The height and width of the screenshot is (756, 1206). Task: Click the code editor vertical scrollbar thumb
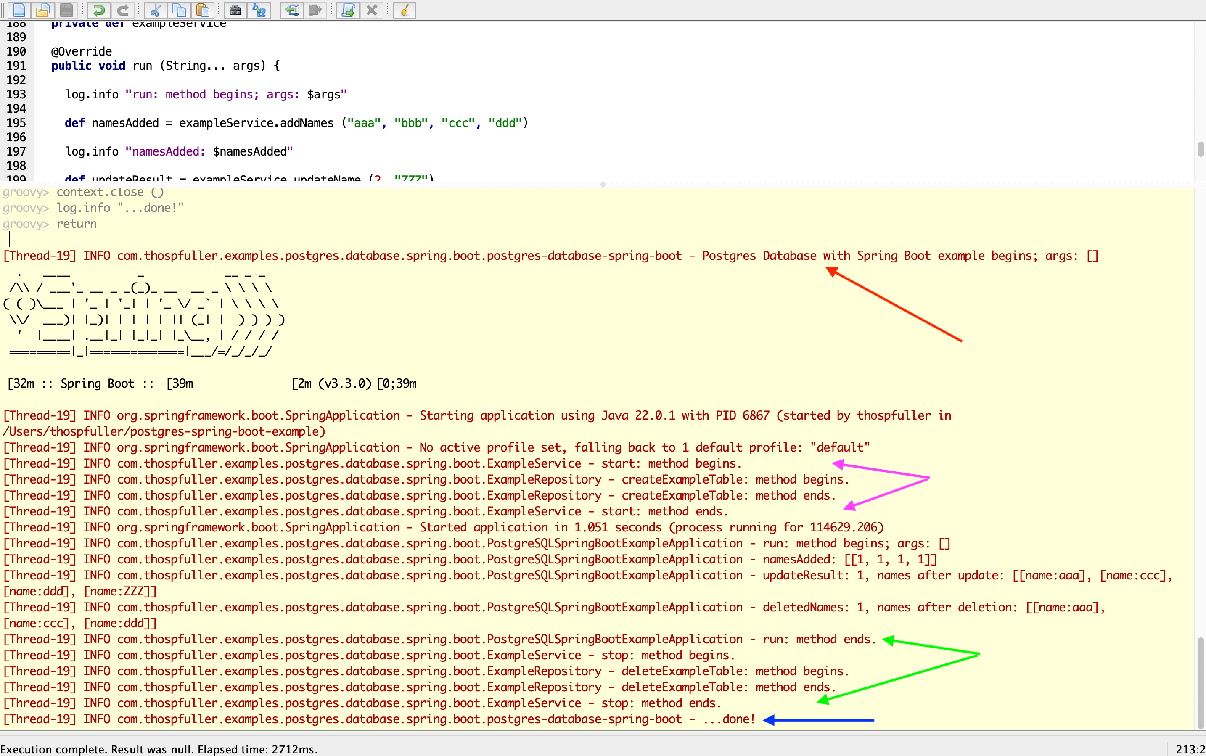(1200, 149)
